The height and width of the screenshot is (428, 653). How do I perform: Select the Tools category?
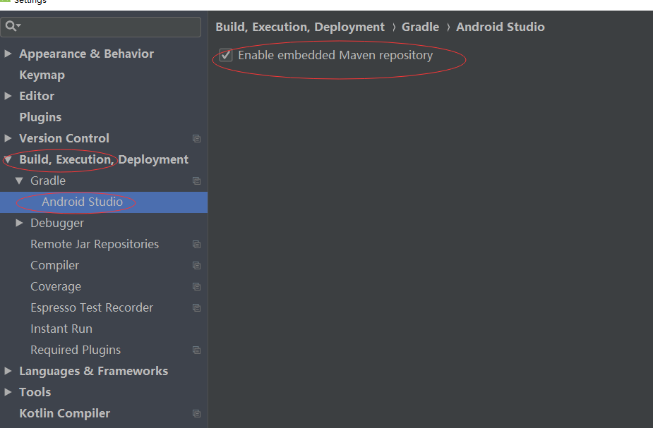coord(35,392)
